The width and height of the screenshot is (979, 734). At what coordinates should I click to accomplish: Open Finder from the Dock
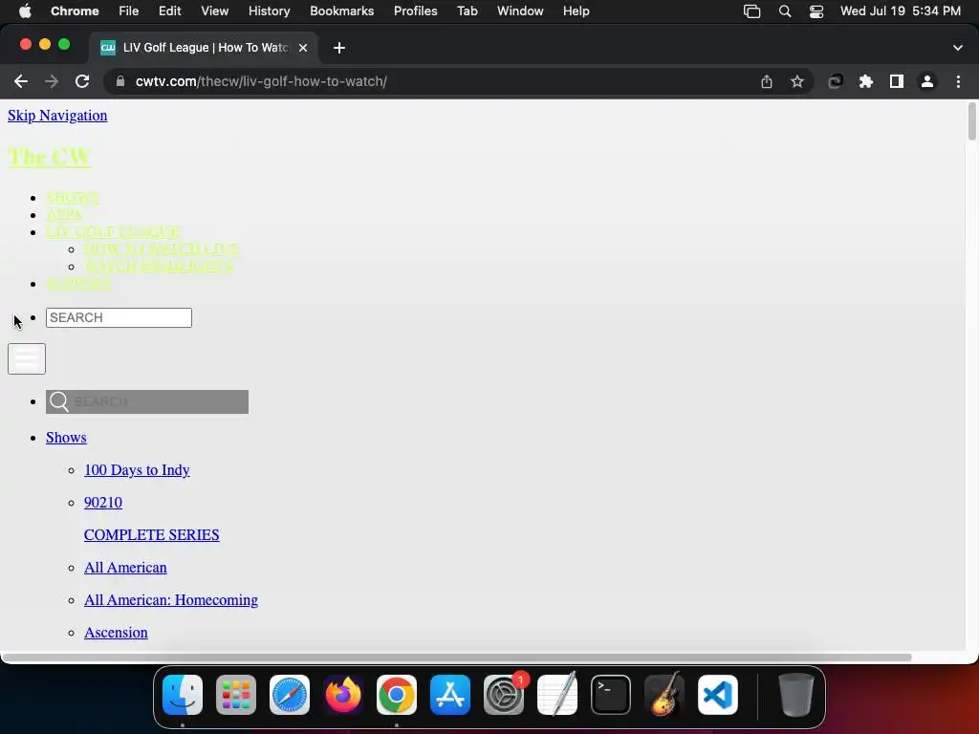click(183, 695)
